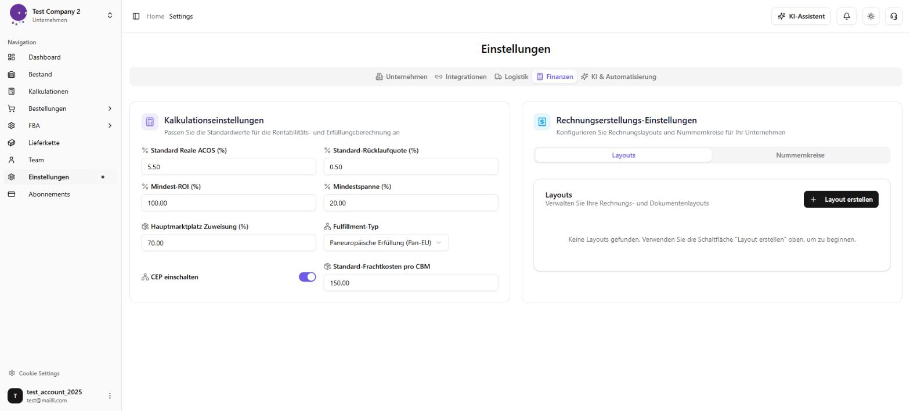Click the Layout erstellen button

841,199
